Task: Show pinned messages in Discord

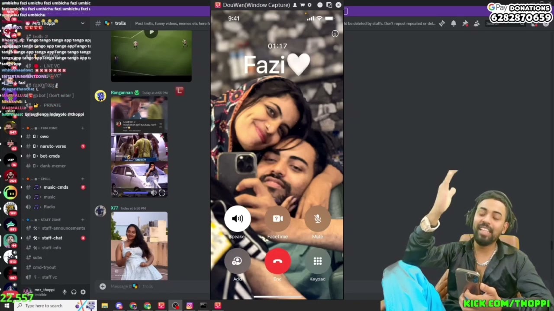Action: coord(465,23)
